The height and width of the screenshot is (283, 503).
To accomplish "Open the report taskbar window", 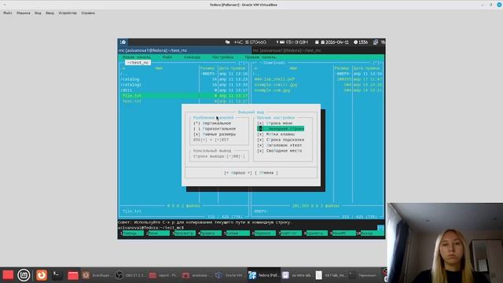I will coord(164,275).
